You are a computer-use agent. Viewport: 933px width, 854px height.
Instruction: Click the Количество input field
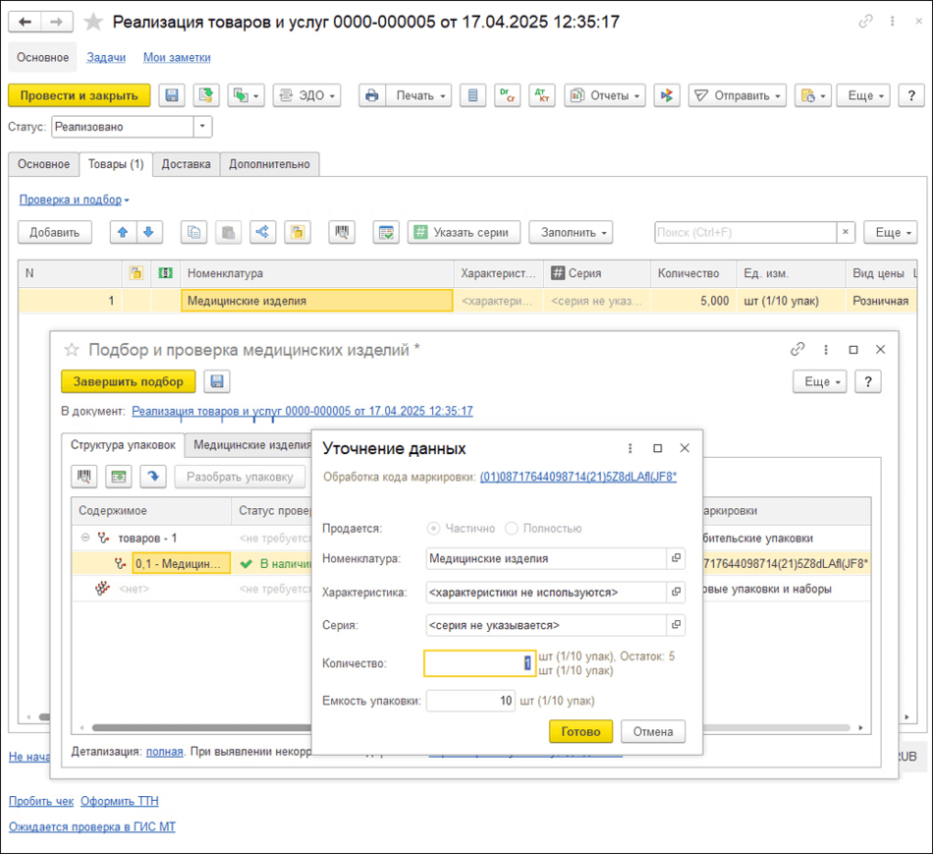coord(478,664)
